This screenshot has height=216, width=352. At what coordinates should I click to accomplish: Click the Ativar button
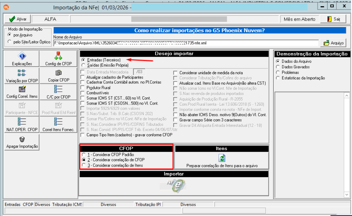click(x=18, y=19)
